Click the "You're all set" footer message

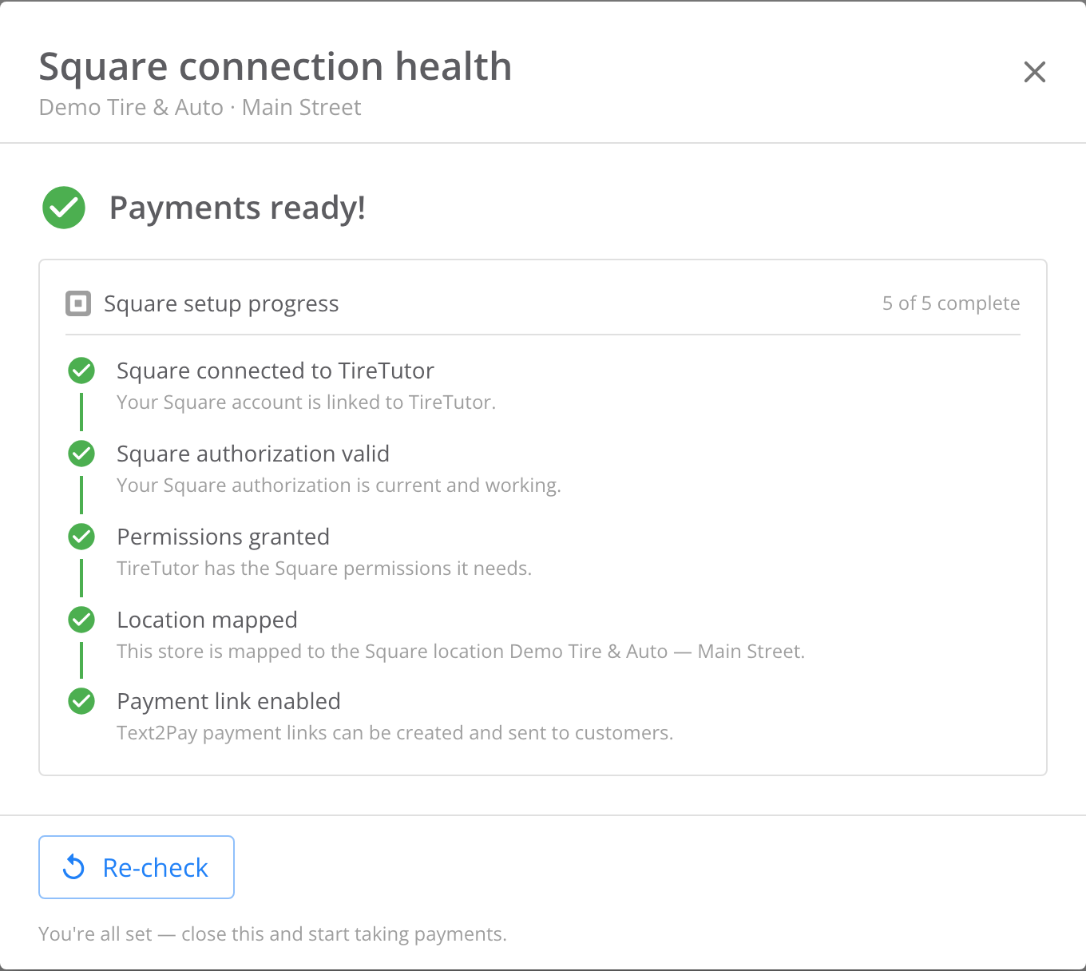point(272,934)
